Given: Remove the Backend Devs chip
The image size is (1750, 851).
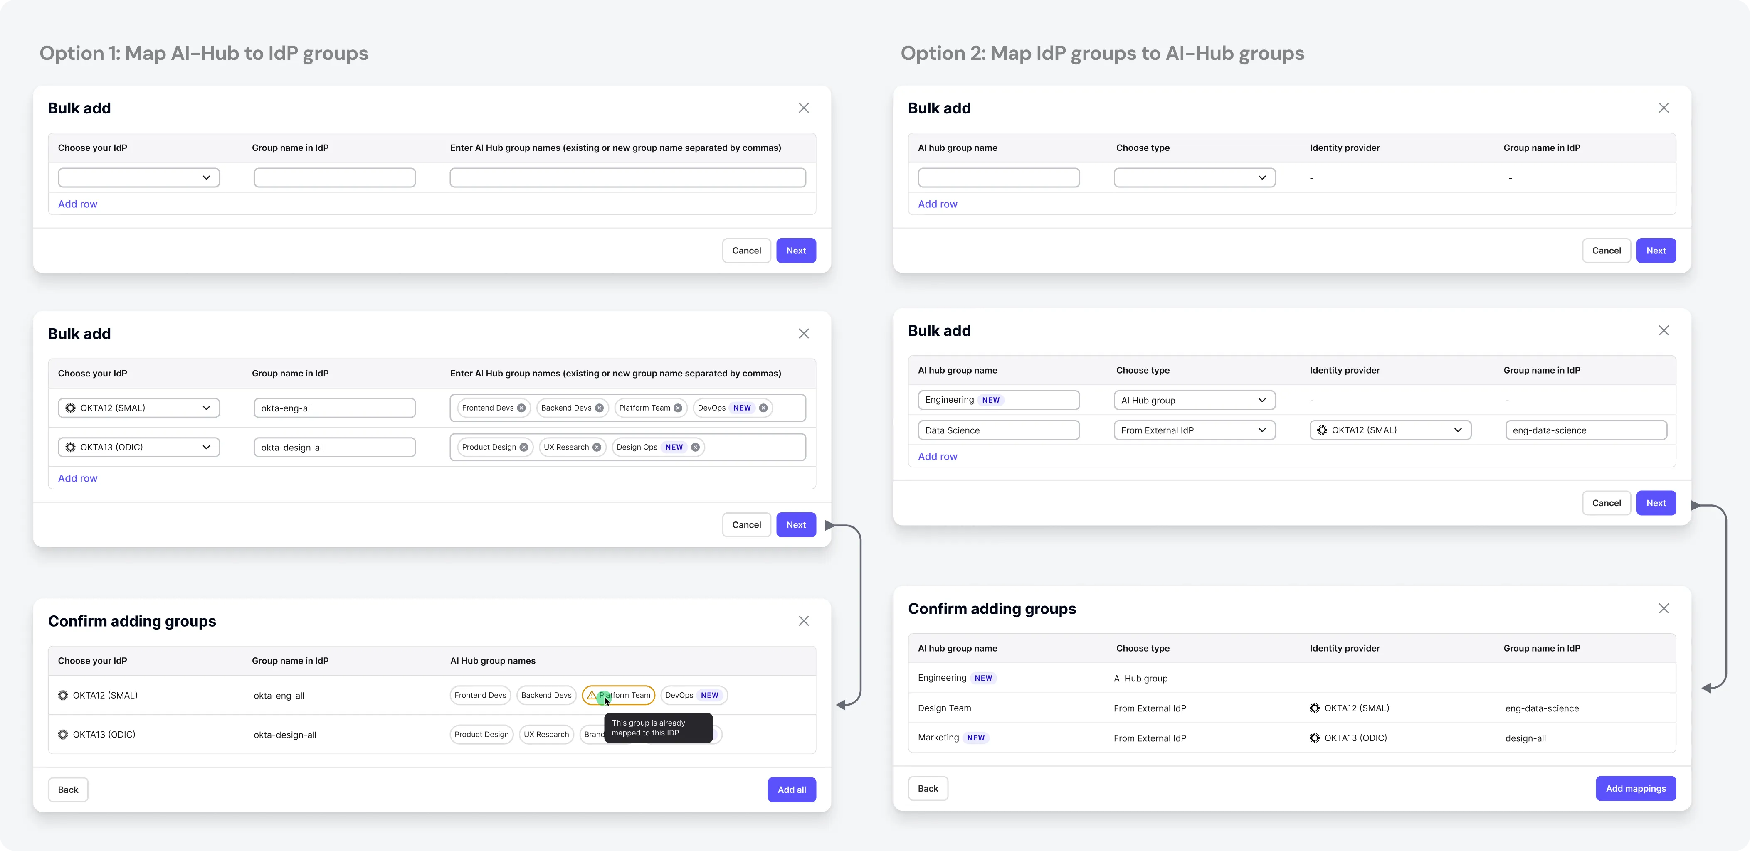Looking at the screenshot, I should point(599,408).
